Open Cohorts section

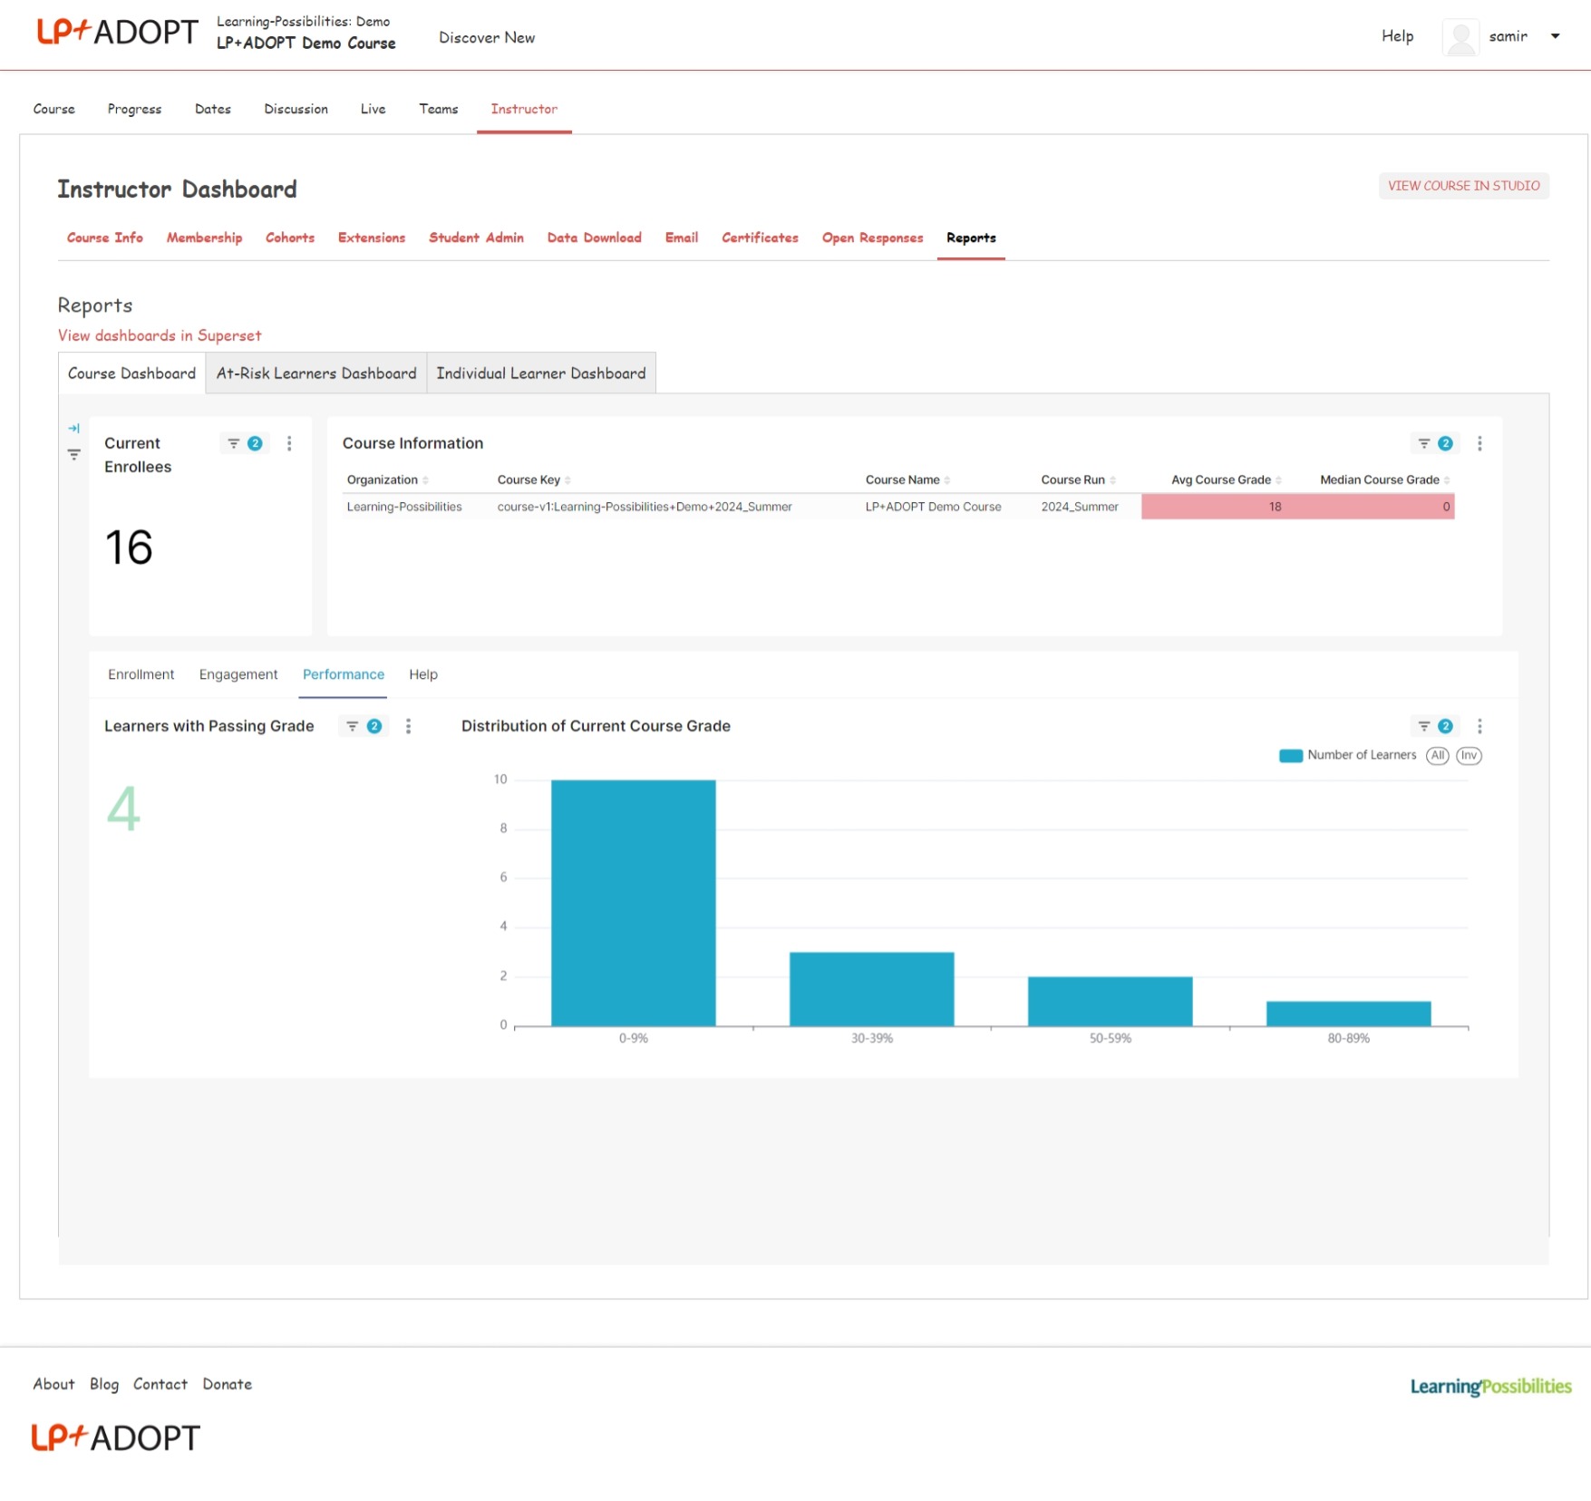click(x=290, y=237)
